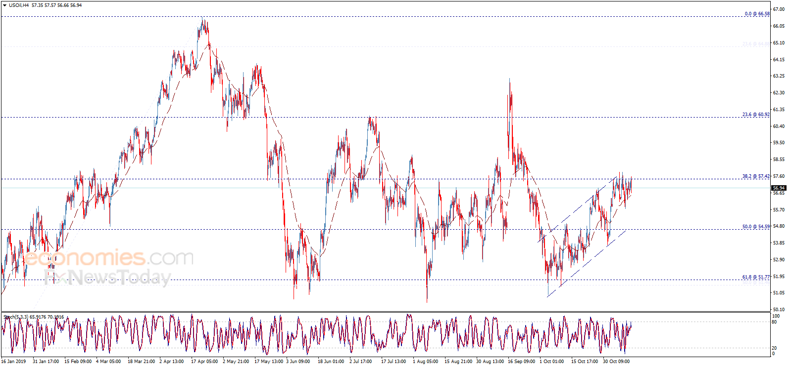790x367 pixels.
Task: Click the 17 Jul 13:00 date label
Action: 394,362
